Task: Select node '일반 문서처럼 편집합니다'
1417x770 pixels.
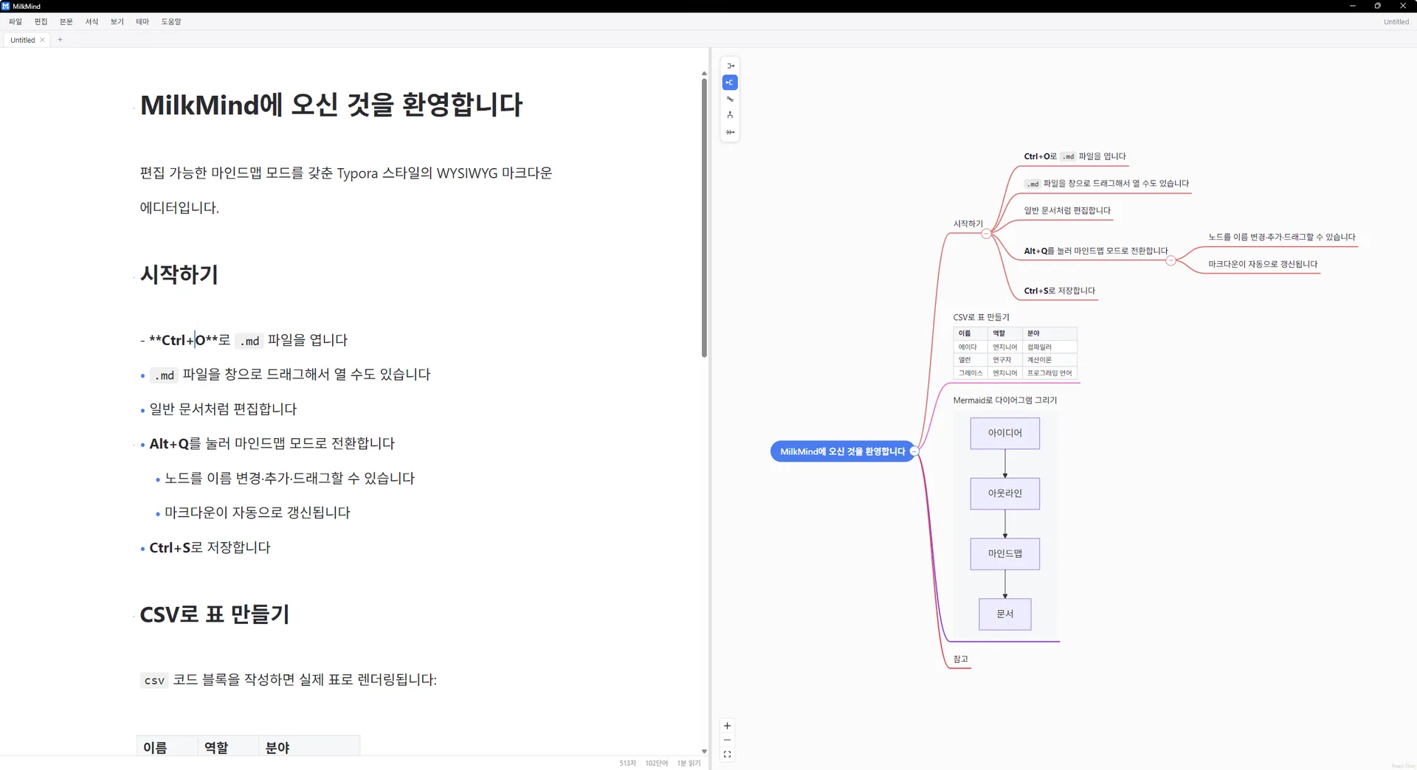Action: (1067, 210)
